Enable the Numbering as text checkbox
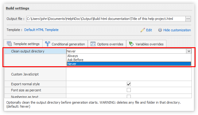Screen dimensions: 198x115 point(129,96)
